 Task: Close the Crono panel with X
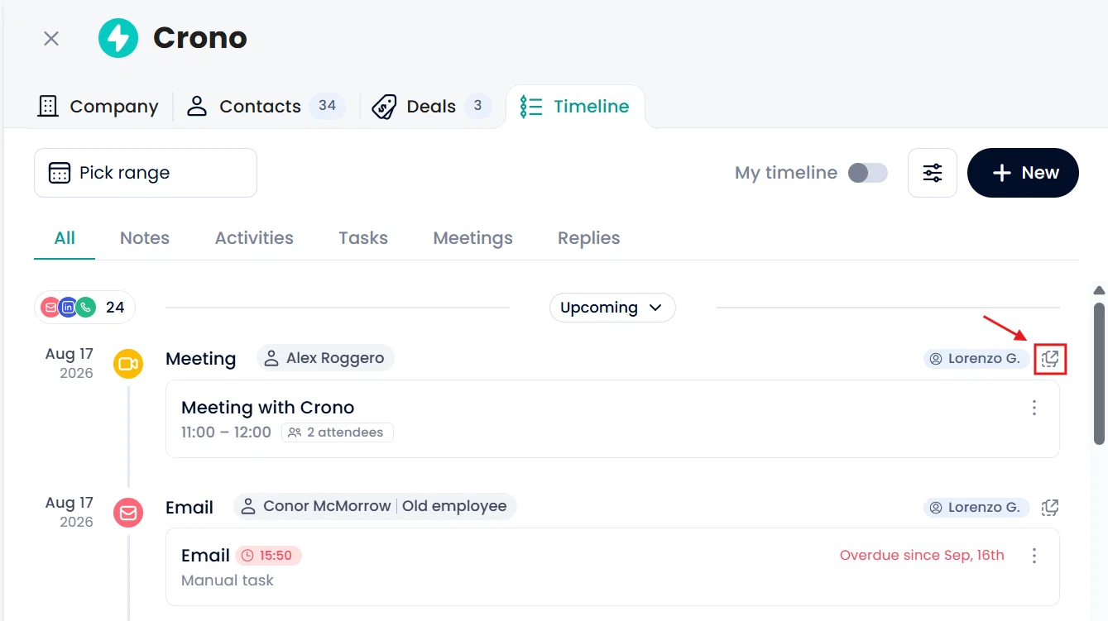51,39
